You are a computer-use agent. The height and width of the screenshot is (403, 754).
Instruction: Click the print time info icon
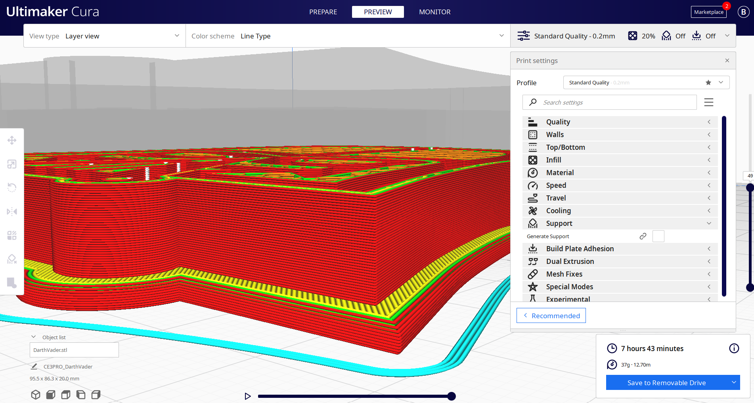tap(734, 348)
